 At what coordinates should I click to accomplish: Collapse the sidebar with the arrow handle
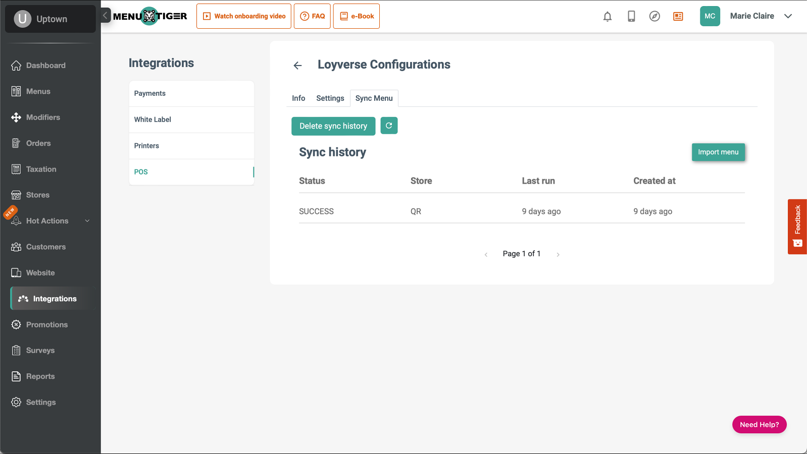(106, 16)
